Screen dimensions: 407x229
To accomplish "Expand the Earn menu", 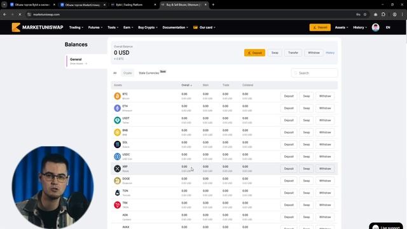I will click(128, 27).
